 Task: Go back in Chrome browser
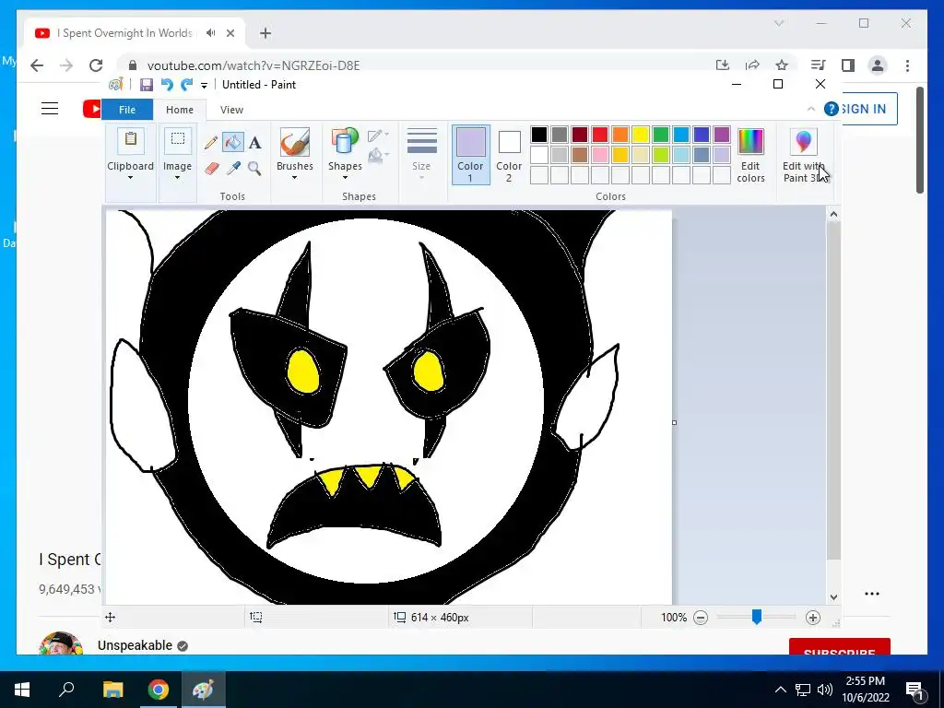pyautogui.click(x=37, y=65)
